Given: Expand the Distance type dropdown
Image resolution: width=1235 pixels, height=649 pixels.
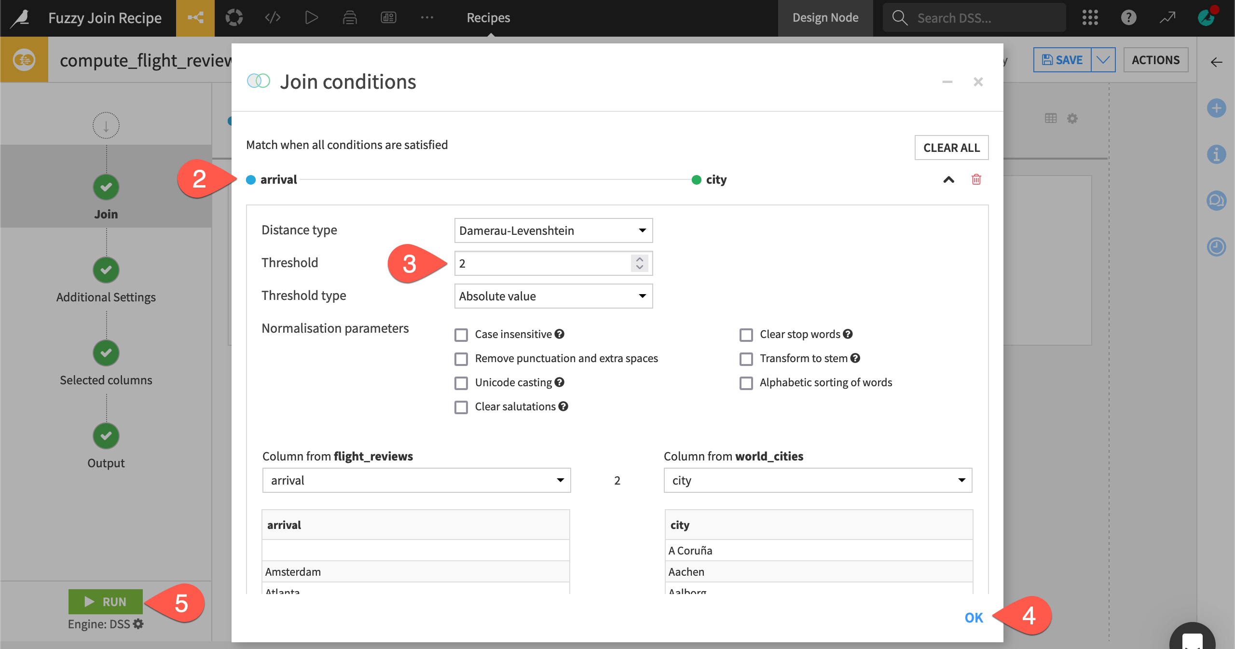Looking at the screenshot, I should point(552,230).
